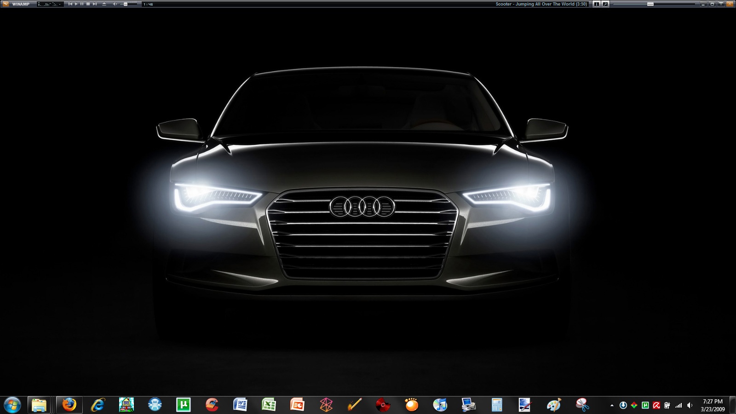This screenshot has height=414, width=736.
Task: Click the colorful diamond tray icon
Action: (634, 405)
